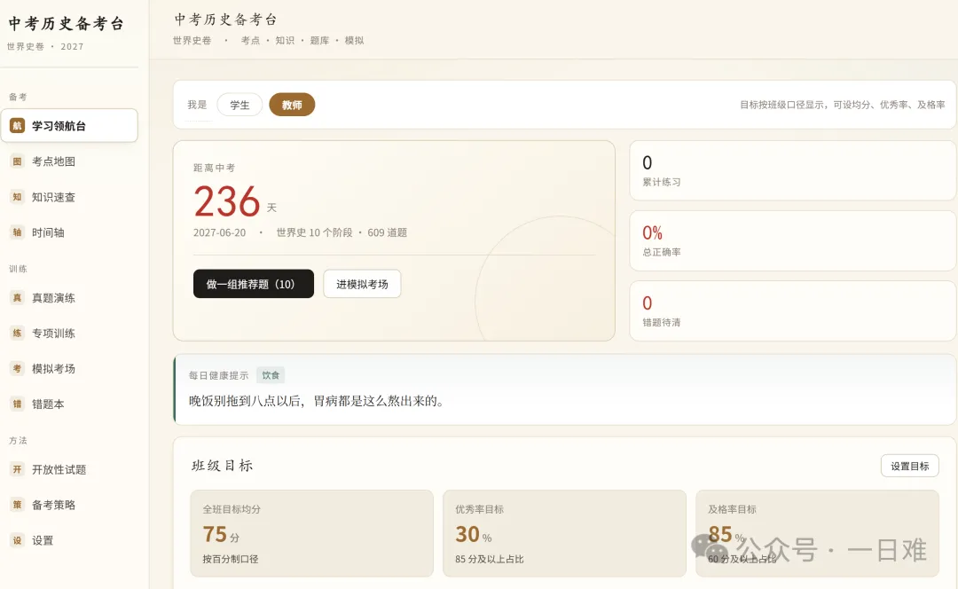Open 模拟考场 from sidebar
958x589 pixels.
69,368
